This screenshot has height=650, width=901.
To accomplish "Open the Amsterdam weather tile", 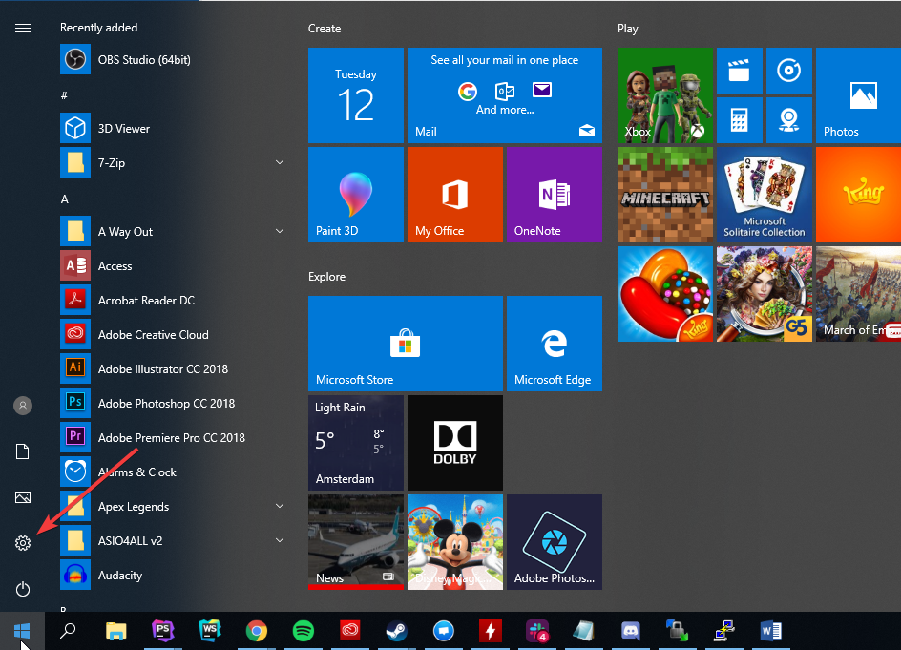I will pyautogui.click(x=355, y=441).
